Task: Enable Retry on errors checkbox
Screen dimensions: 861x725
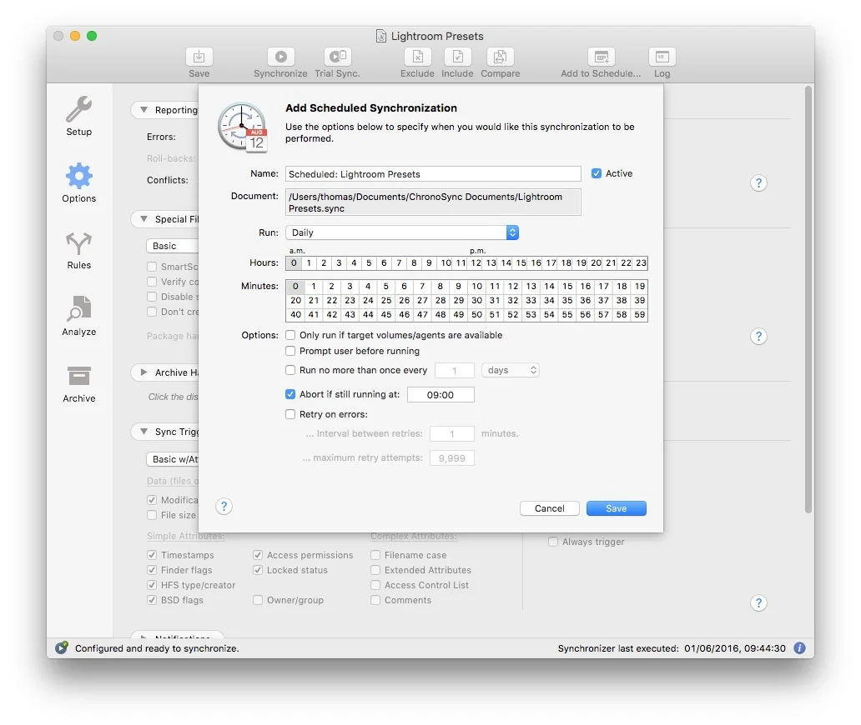Action: (x=290, y=415)
